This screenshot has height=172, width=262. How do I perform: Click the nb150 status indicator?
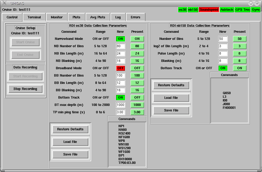click(x=193, y=10)
